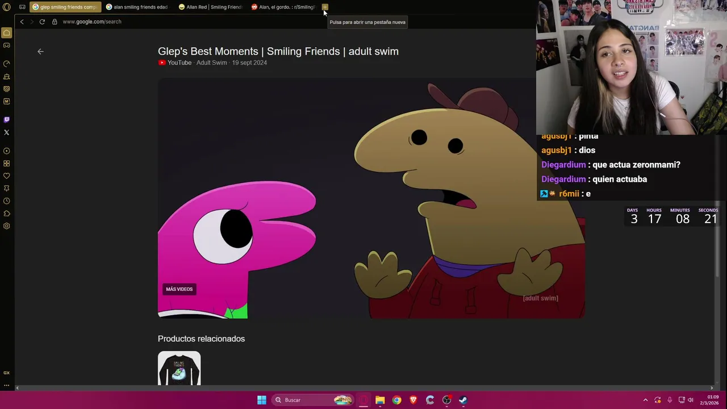The height and width of the screenshot is (409, 727).
Task: Open the Pinboards pin icon in sidebar
Action: (7, 188)
